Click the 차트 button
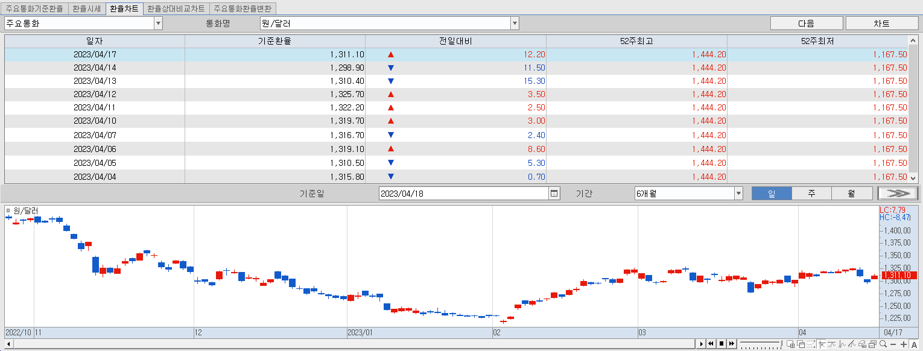The height and width of the screenshot is (351, 923). point(881,24)
